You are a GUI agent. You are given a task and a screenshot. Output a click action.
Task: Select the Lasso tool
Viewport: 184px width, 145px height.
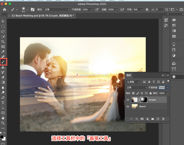tap(3, 31)
